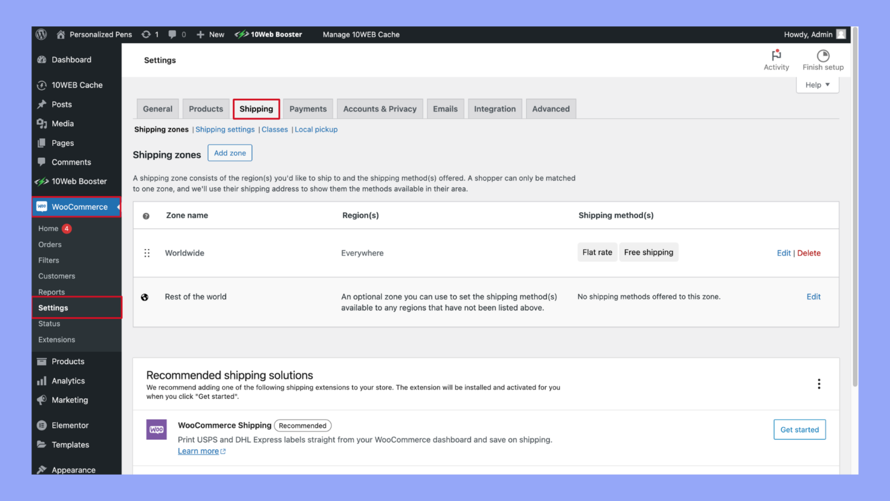Open the three-dot menu on Recommended shipping solutions
890x501 pixels.
pyautogui.click(x=819, y=384)
